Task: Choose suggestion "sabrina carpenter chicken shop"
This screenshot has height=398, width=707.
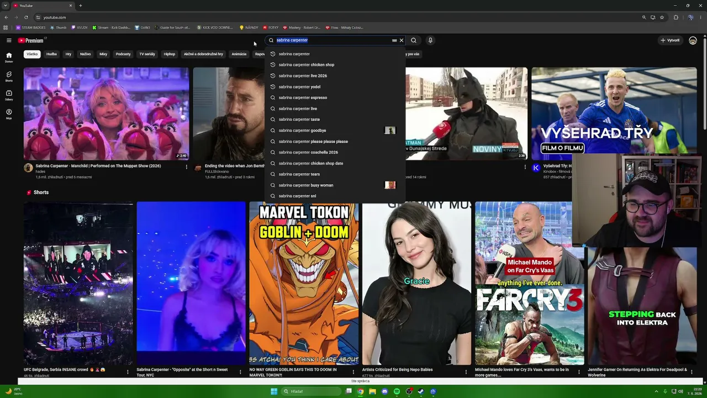Action: pyautogui.click(x=335, y=65)
